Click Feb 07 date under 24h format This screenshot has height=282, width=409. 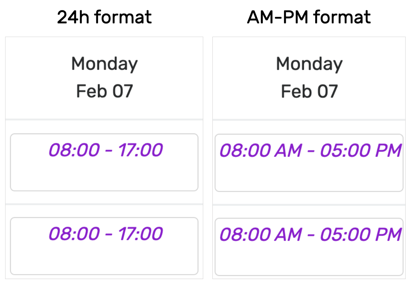[104, 91]
